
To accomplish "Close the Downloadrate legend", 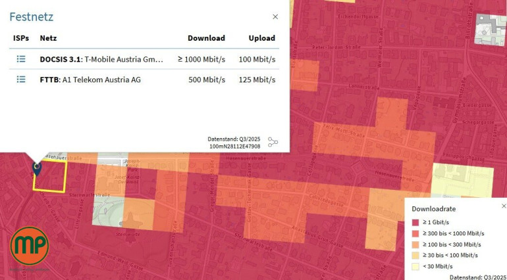I will [x=504, y=206].
